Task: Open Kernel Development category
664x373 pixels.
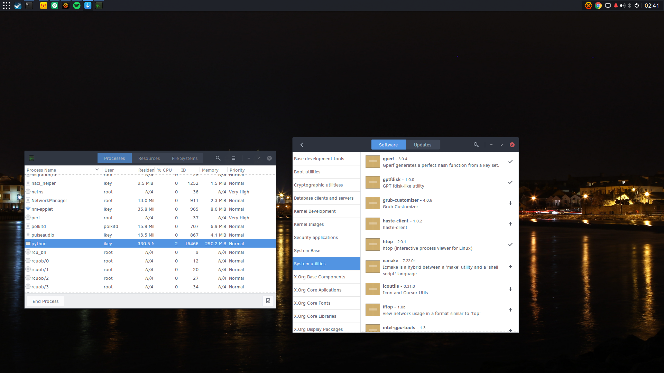Action: click(x=326, y=211)
